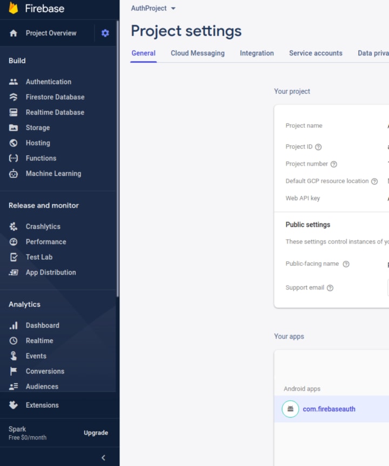The width and height of the screenshot is (389, 466).
Task: Click the Upgrade plan button
Action: coord(96,433)
